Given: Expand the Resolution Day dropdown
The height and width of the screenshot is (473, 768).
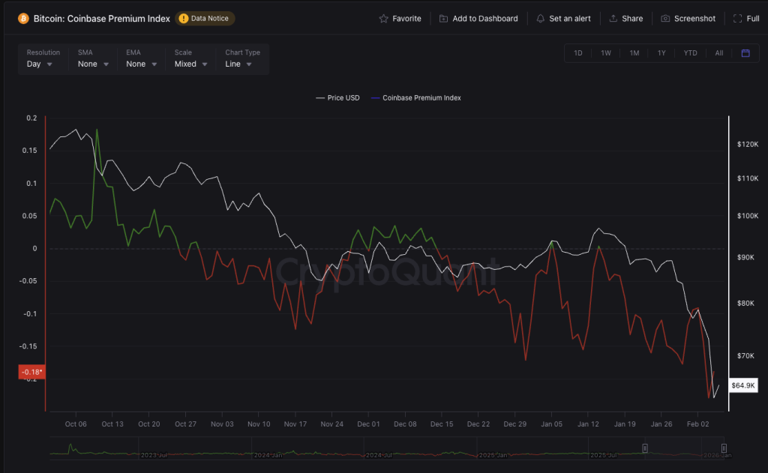Looking at the screenshot, I should pyautogui.click(x=40, y=64).
